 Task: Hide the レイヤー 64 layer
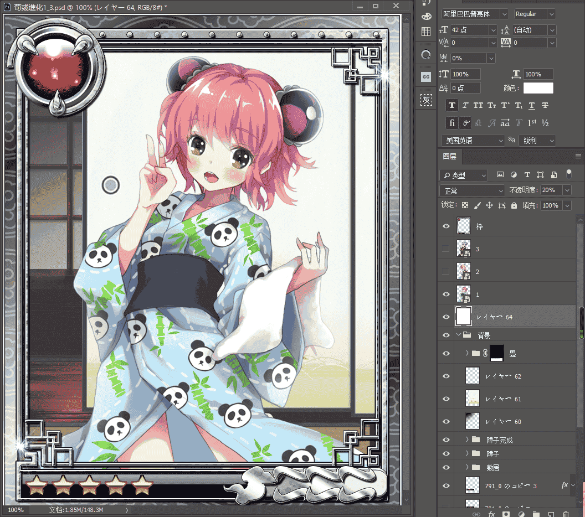[x=446, y=317]
